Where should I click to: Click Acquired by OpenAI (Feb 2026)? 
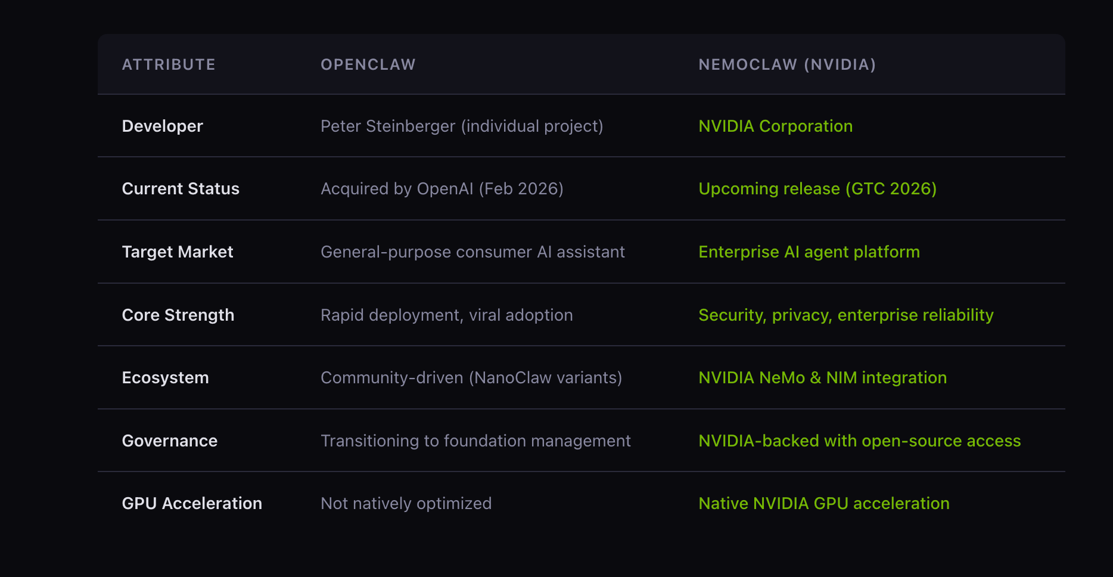pyautogui.click(x=442, y=189)
